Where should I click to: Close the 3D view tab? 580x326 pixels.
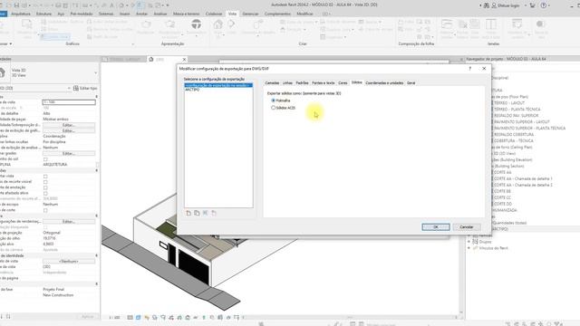[184, 60]
